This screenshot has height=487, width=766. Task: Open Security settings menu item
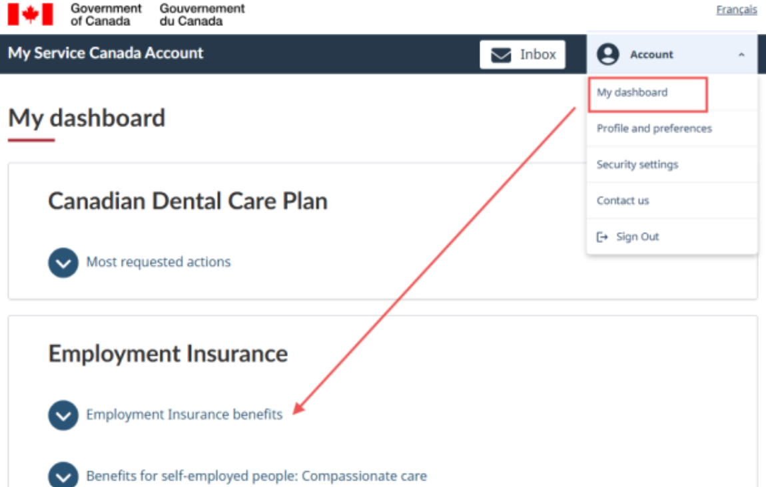click(x=637, y=164)
